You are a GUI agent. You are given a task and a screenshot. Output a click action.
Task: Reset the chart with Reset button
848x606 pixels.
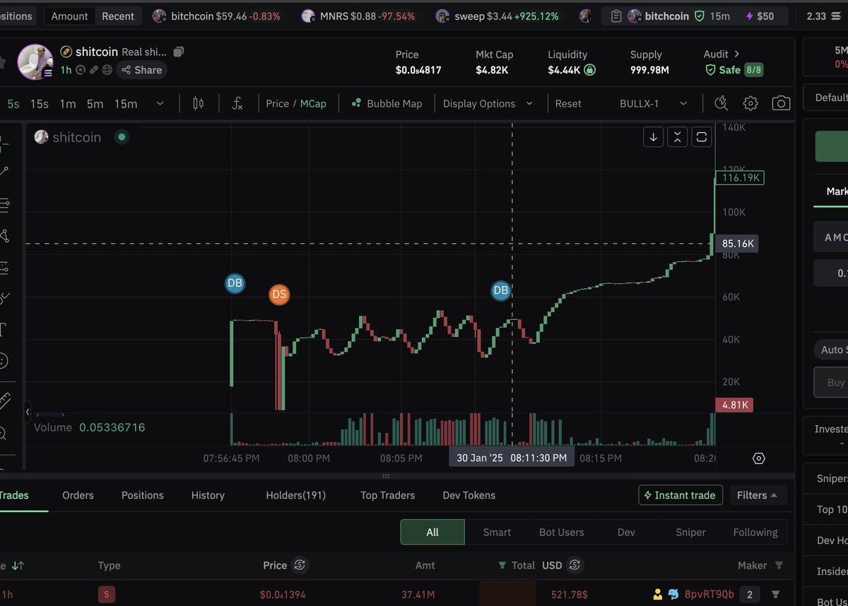coord(567,103)
